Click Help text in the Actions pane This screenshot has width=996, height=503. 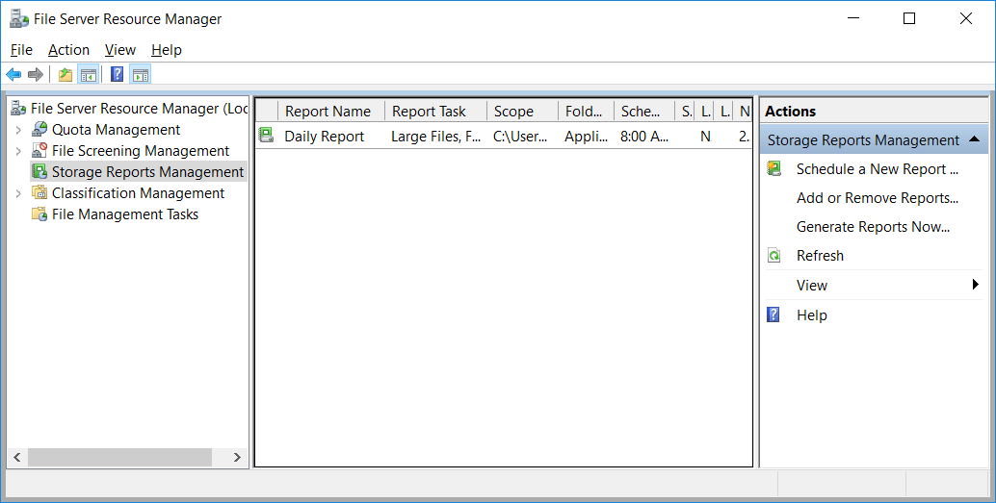pos(812,315)
